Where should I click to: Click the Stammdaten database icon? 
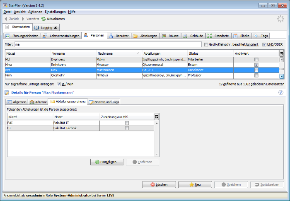[7, 27]
